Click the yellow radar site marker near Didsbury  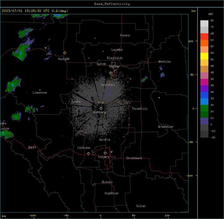pyautogui.click(x=101, y=108)
